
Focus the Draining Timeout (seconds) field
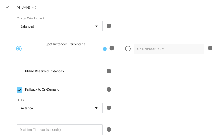pyautogui.click(x=59, y=130)
